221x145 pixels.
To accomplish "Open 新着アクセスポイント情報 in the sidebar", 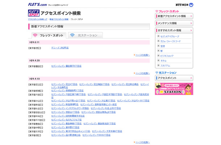I will [174, 16].
